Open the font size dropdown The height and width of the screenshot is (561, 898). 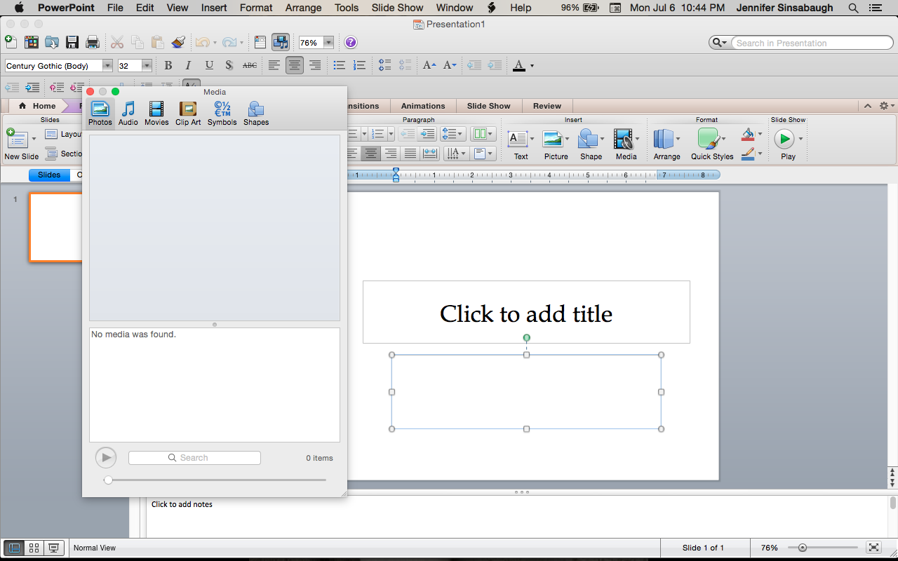point(147,66)
